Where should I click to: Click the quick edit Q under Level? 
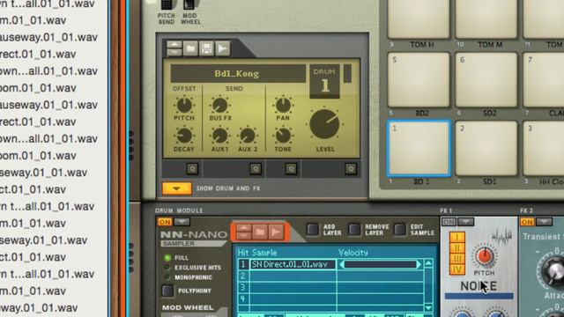coord(351,168)
